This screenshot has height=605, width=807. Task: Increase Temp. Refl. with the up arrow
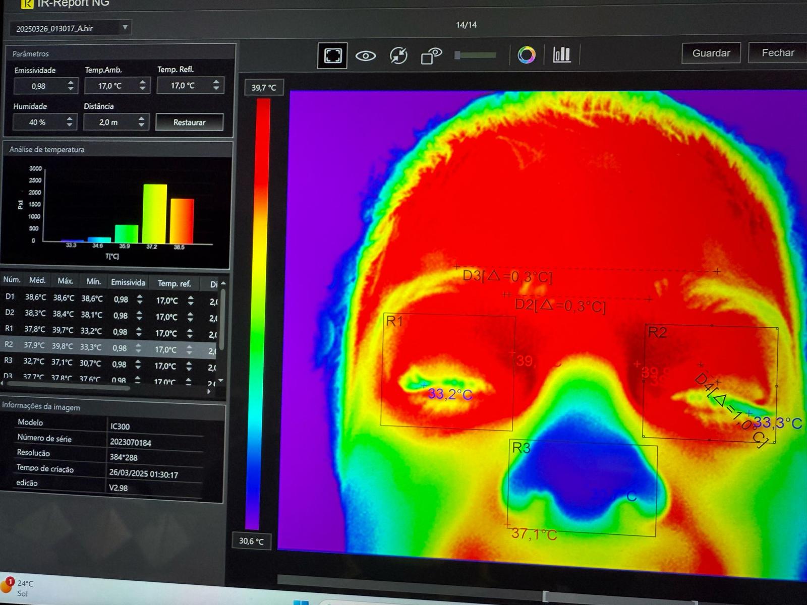(x=216, y=81)
